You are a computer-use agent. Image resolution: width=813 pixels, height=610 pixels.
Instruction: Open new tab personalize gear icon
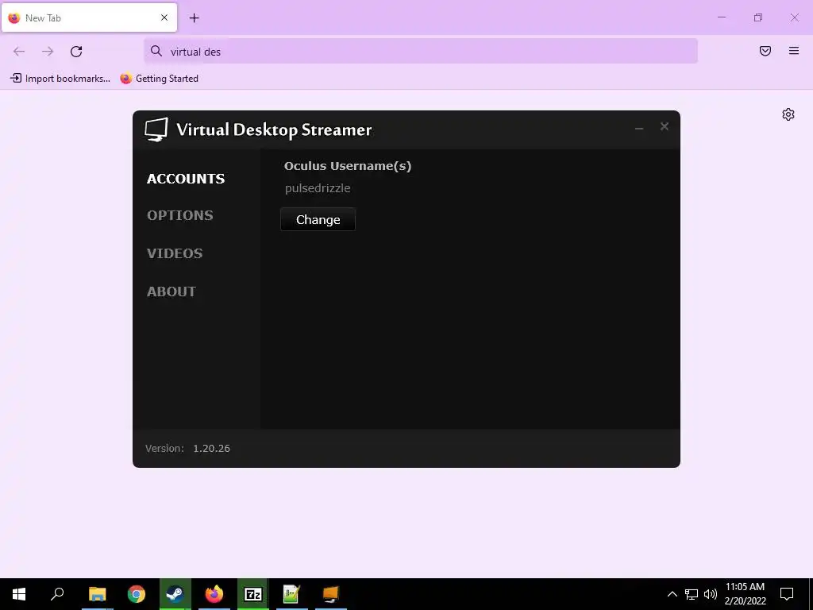pyautogui.click(x=788, y=114)
